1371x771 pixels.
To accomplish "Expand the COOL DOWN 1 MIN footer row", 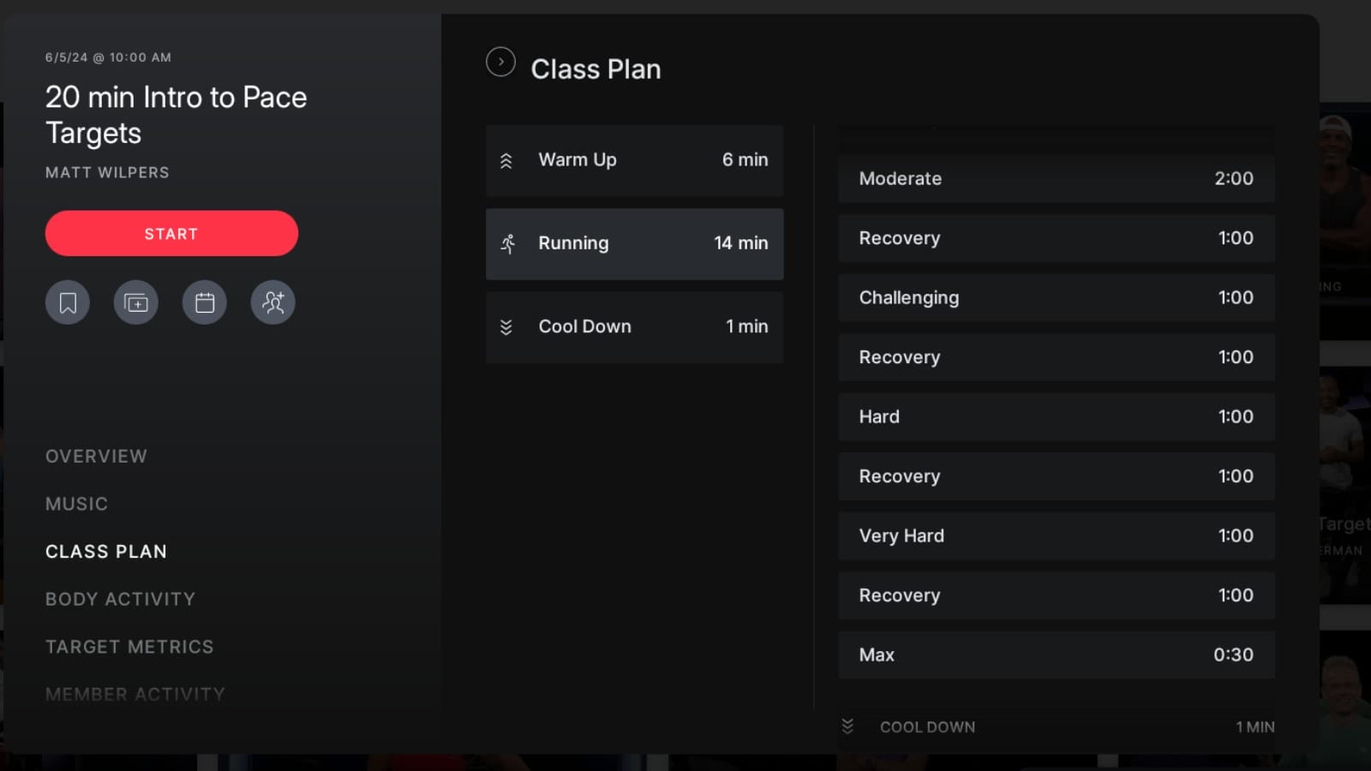I will tap(1056, 726).
